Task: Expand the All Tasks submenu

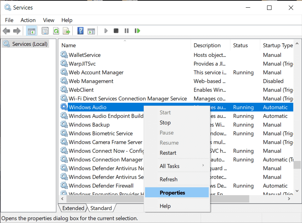Action: click(170, 166)
